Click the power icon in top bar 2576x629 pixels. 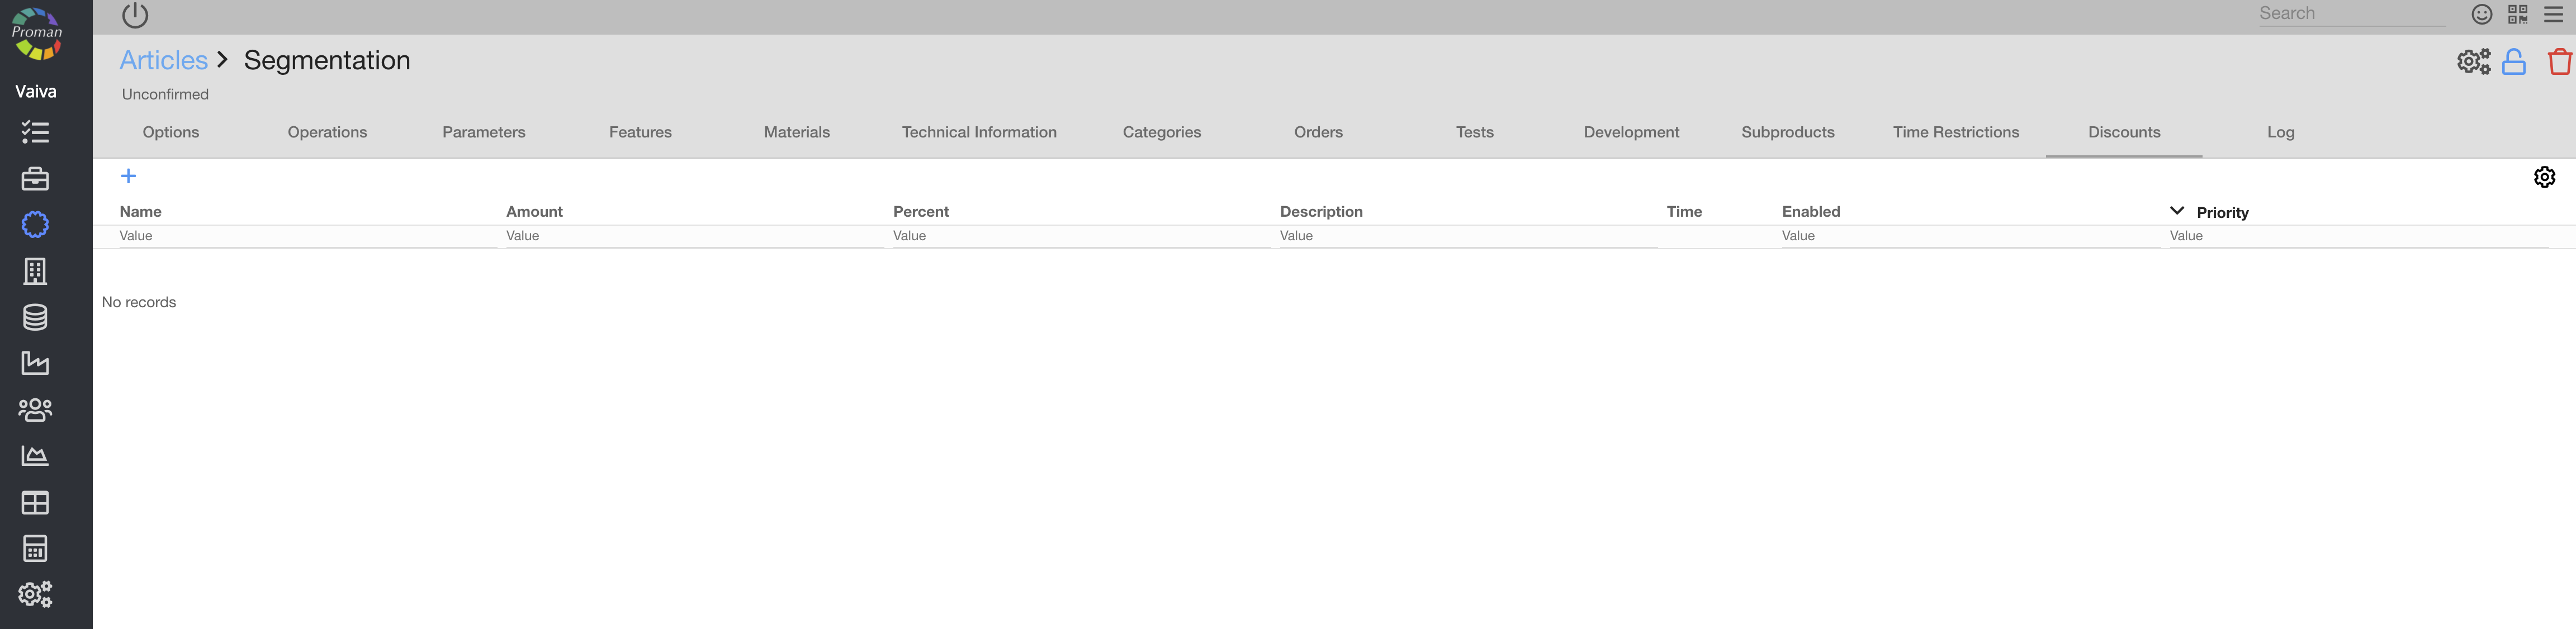[135, 15]
